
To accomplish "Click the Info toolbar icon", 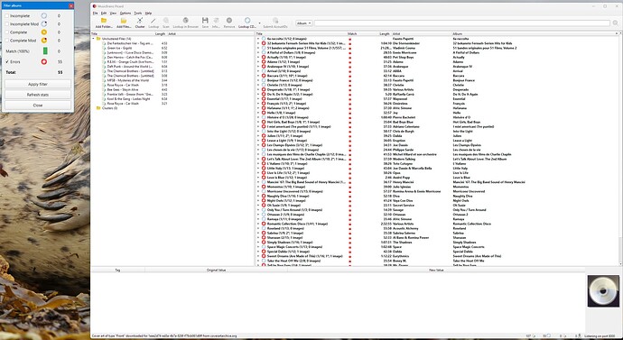I will [x=216, y=20].
